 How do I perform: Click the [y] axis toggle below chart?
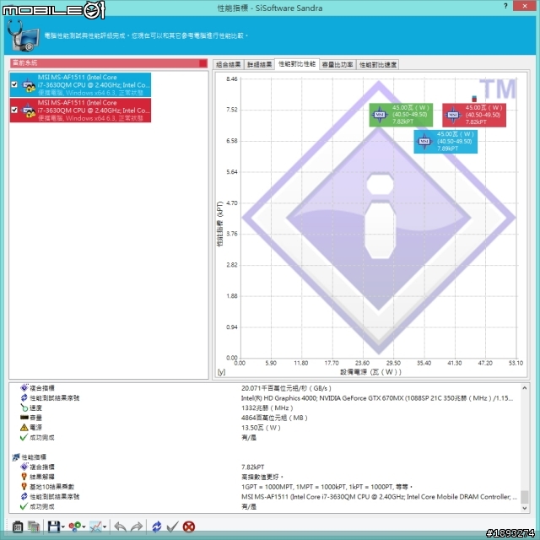(221, 372)
